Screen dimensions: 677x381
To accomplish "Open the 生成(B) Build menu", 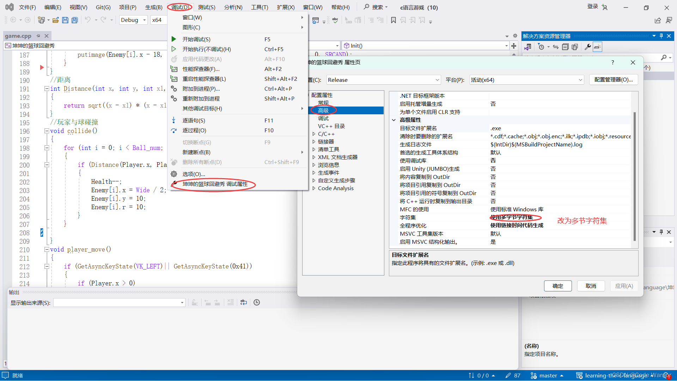I will [154, 7].
